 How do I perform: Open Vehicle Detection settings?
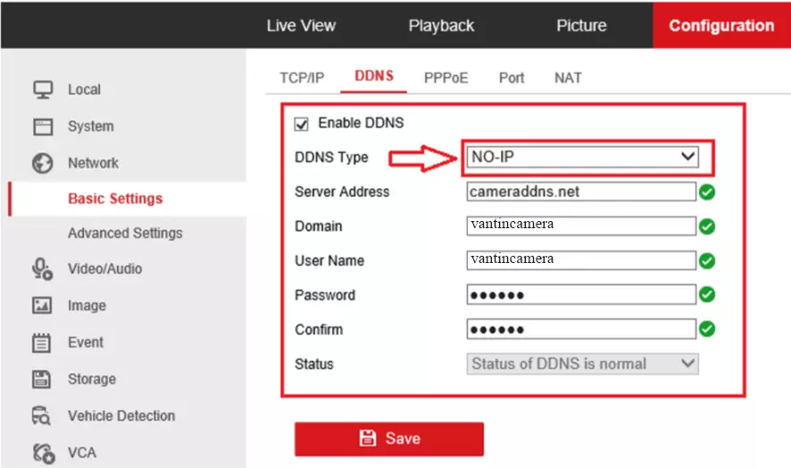(x=121, y=416)
